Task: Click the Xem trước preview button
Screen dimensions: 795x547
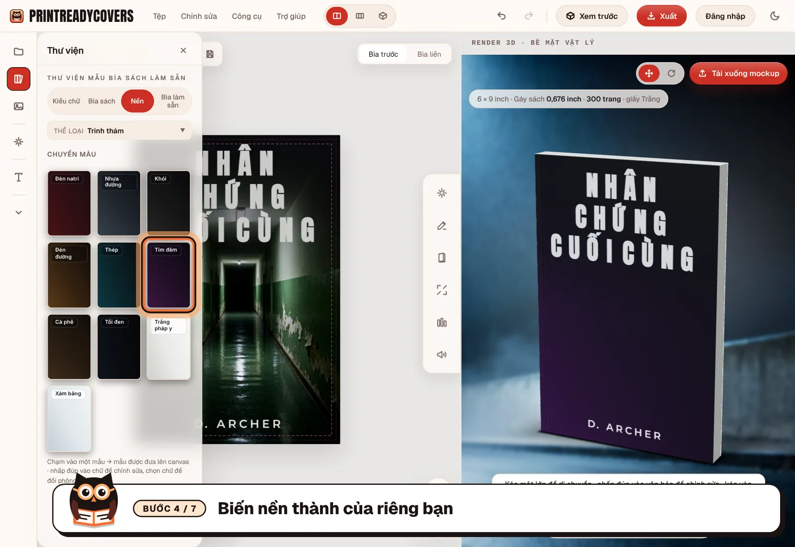Action: tap(592, 16)
